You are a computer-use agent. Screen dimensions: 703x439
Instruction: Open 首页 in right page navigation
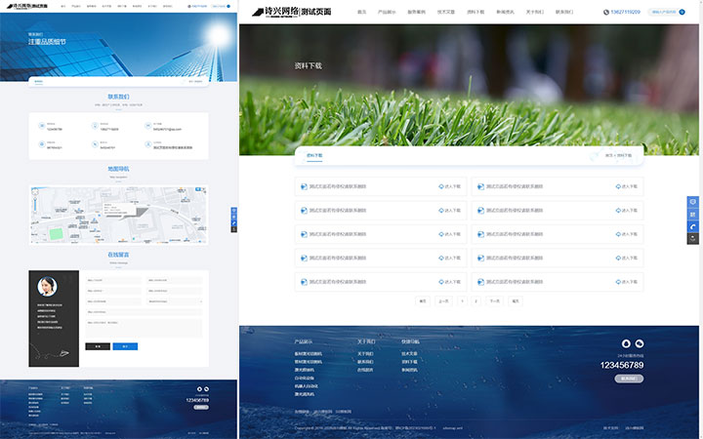[x=362, y=12]
